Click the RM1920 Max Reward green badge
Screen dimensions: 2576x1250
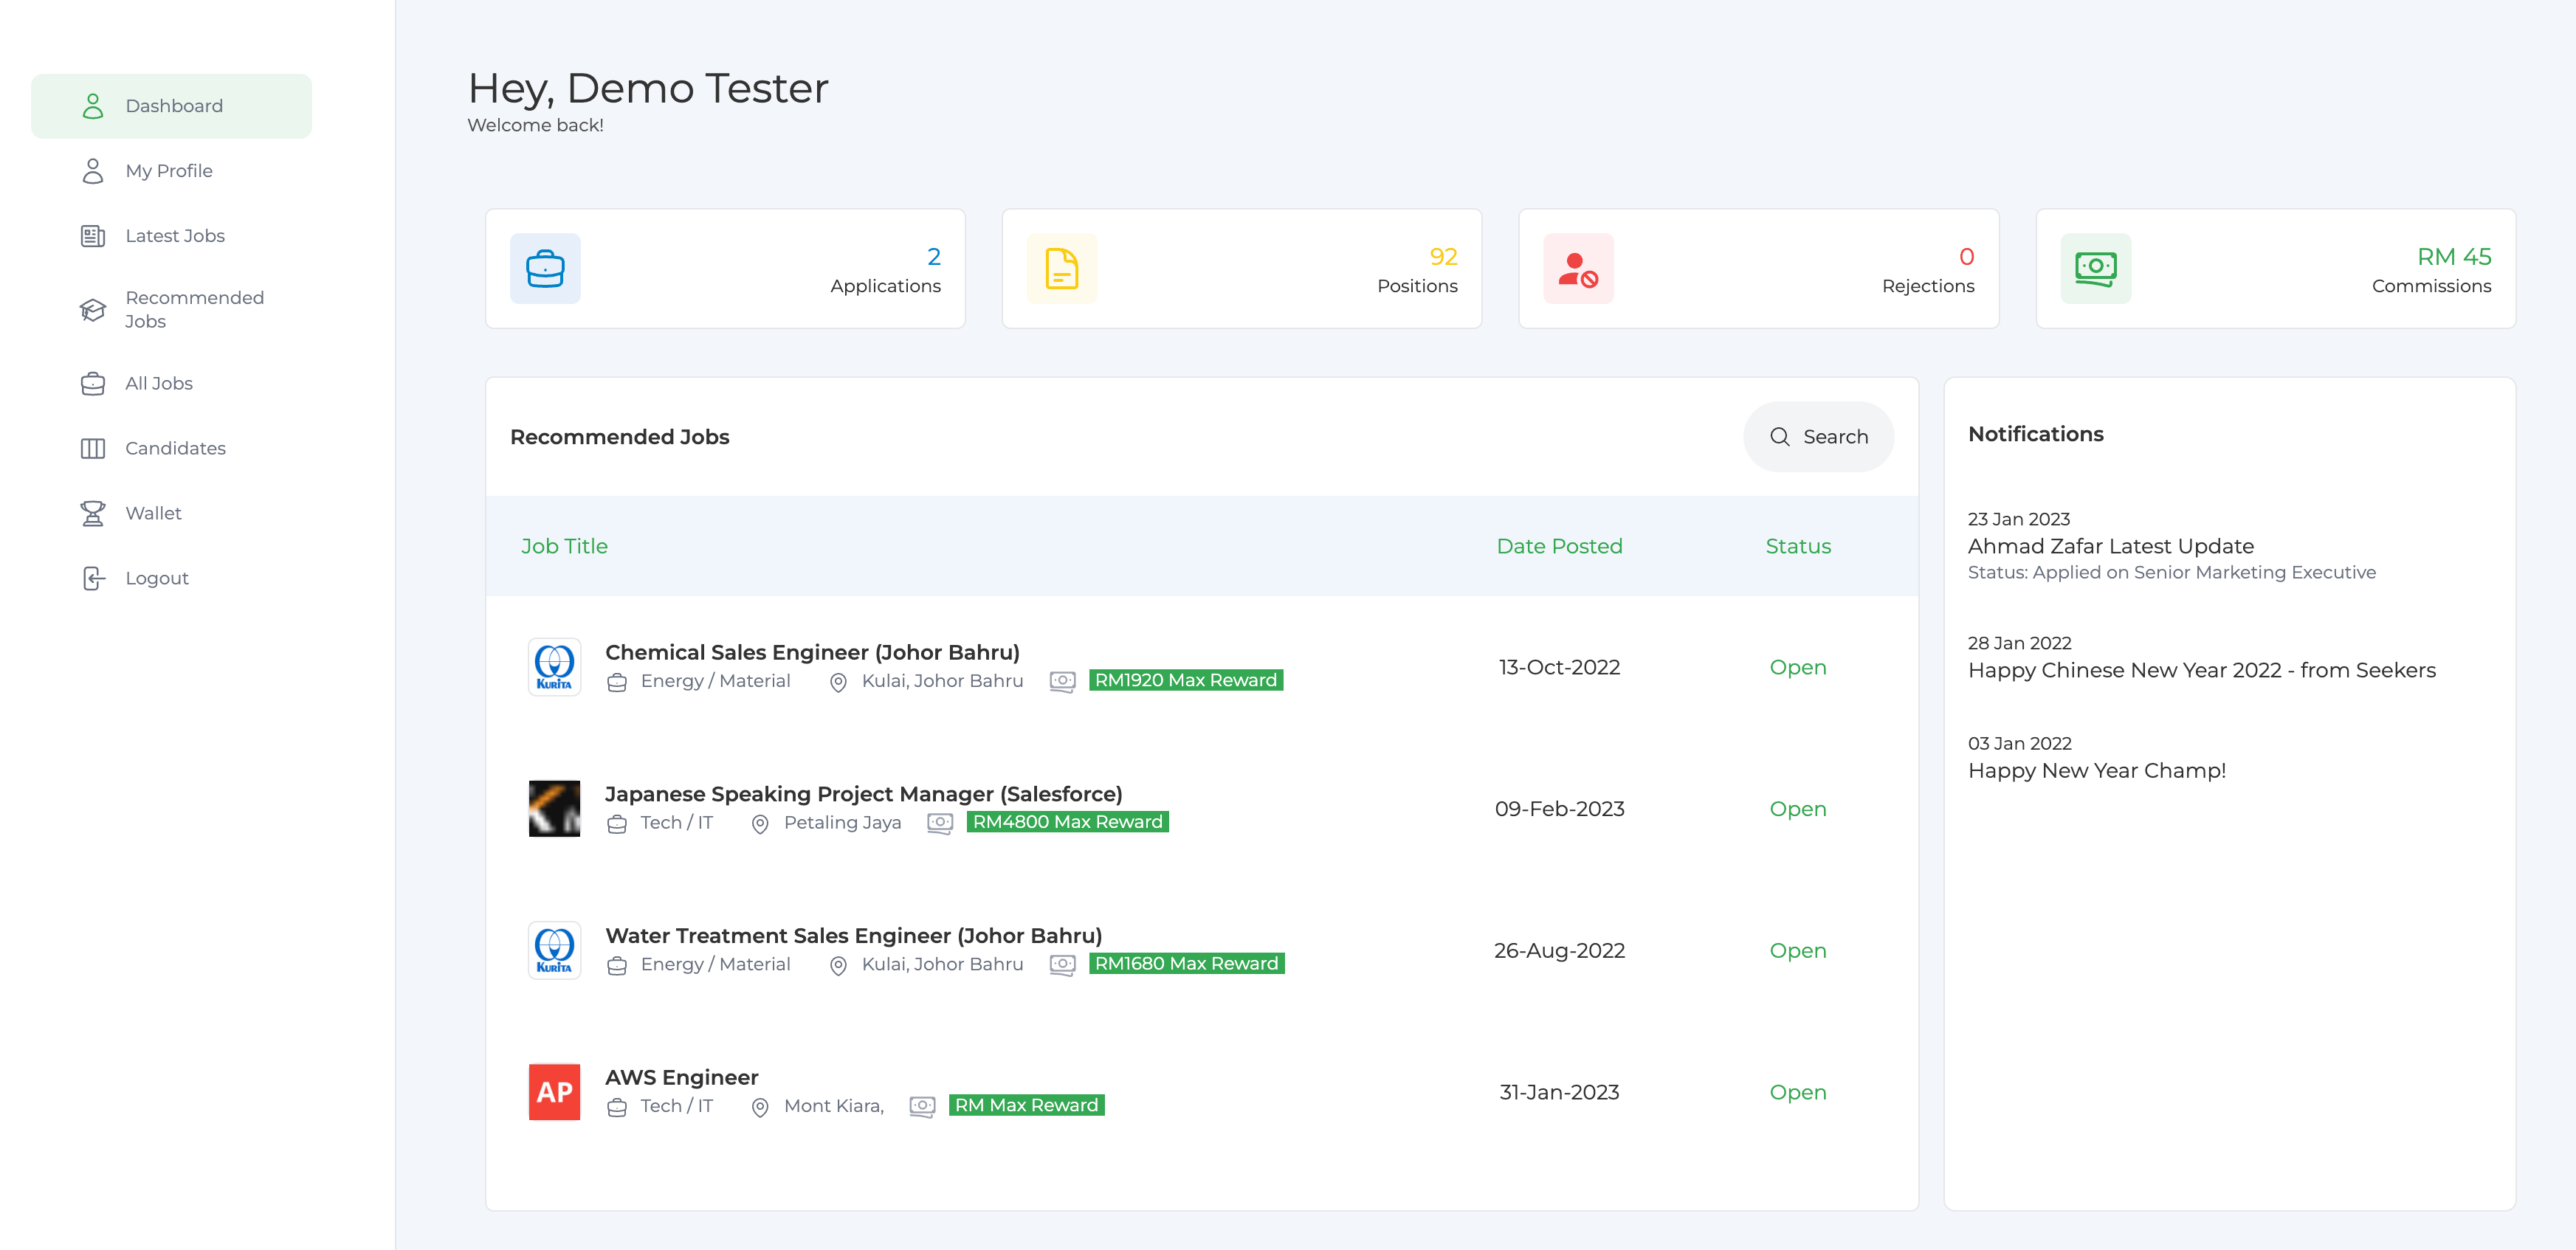[1185, 680]
